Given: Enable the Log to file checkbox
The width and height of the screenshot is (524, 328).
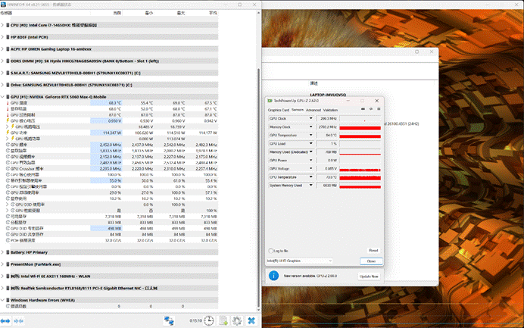Looking at the screenshot, I should (271, 251).
